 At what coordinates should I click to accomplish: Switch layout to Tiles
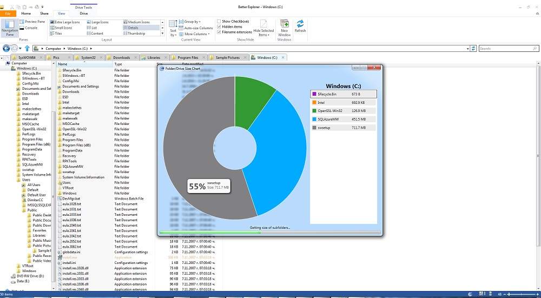click(56, 34)
